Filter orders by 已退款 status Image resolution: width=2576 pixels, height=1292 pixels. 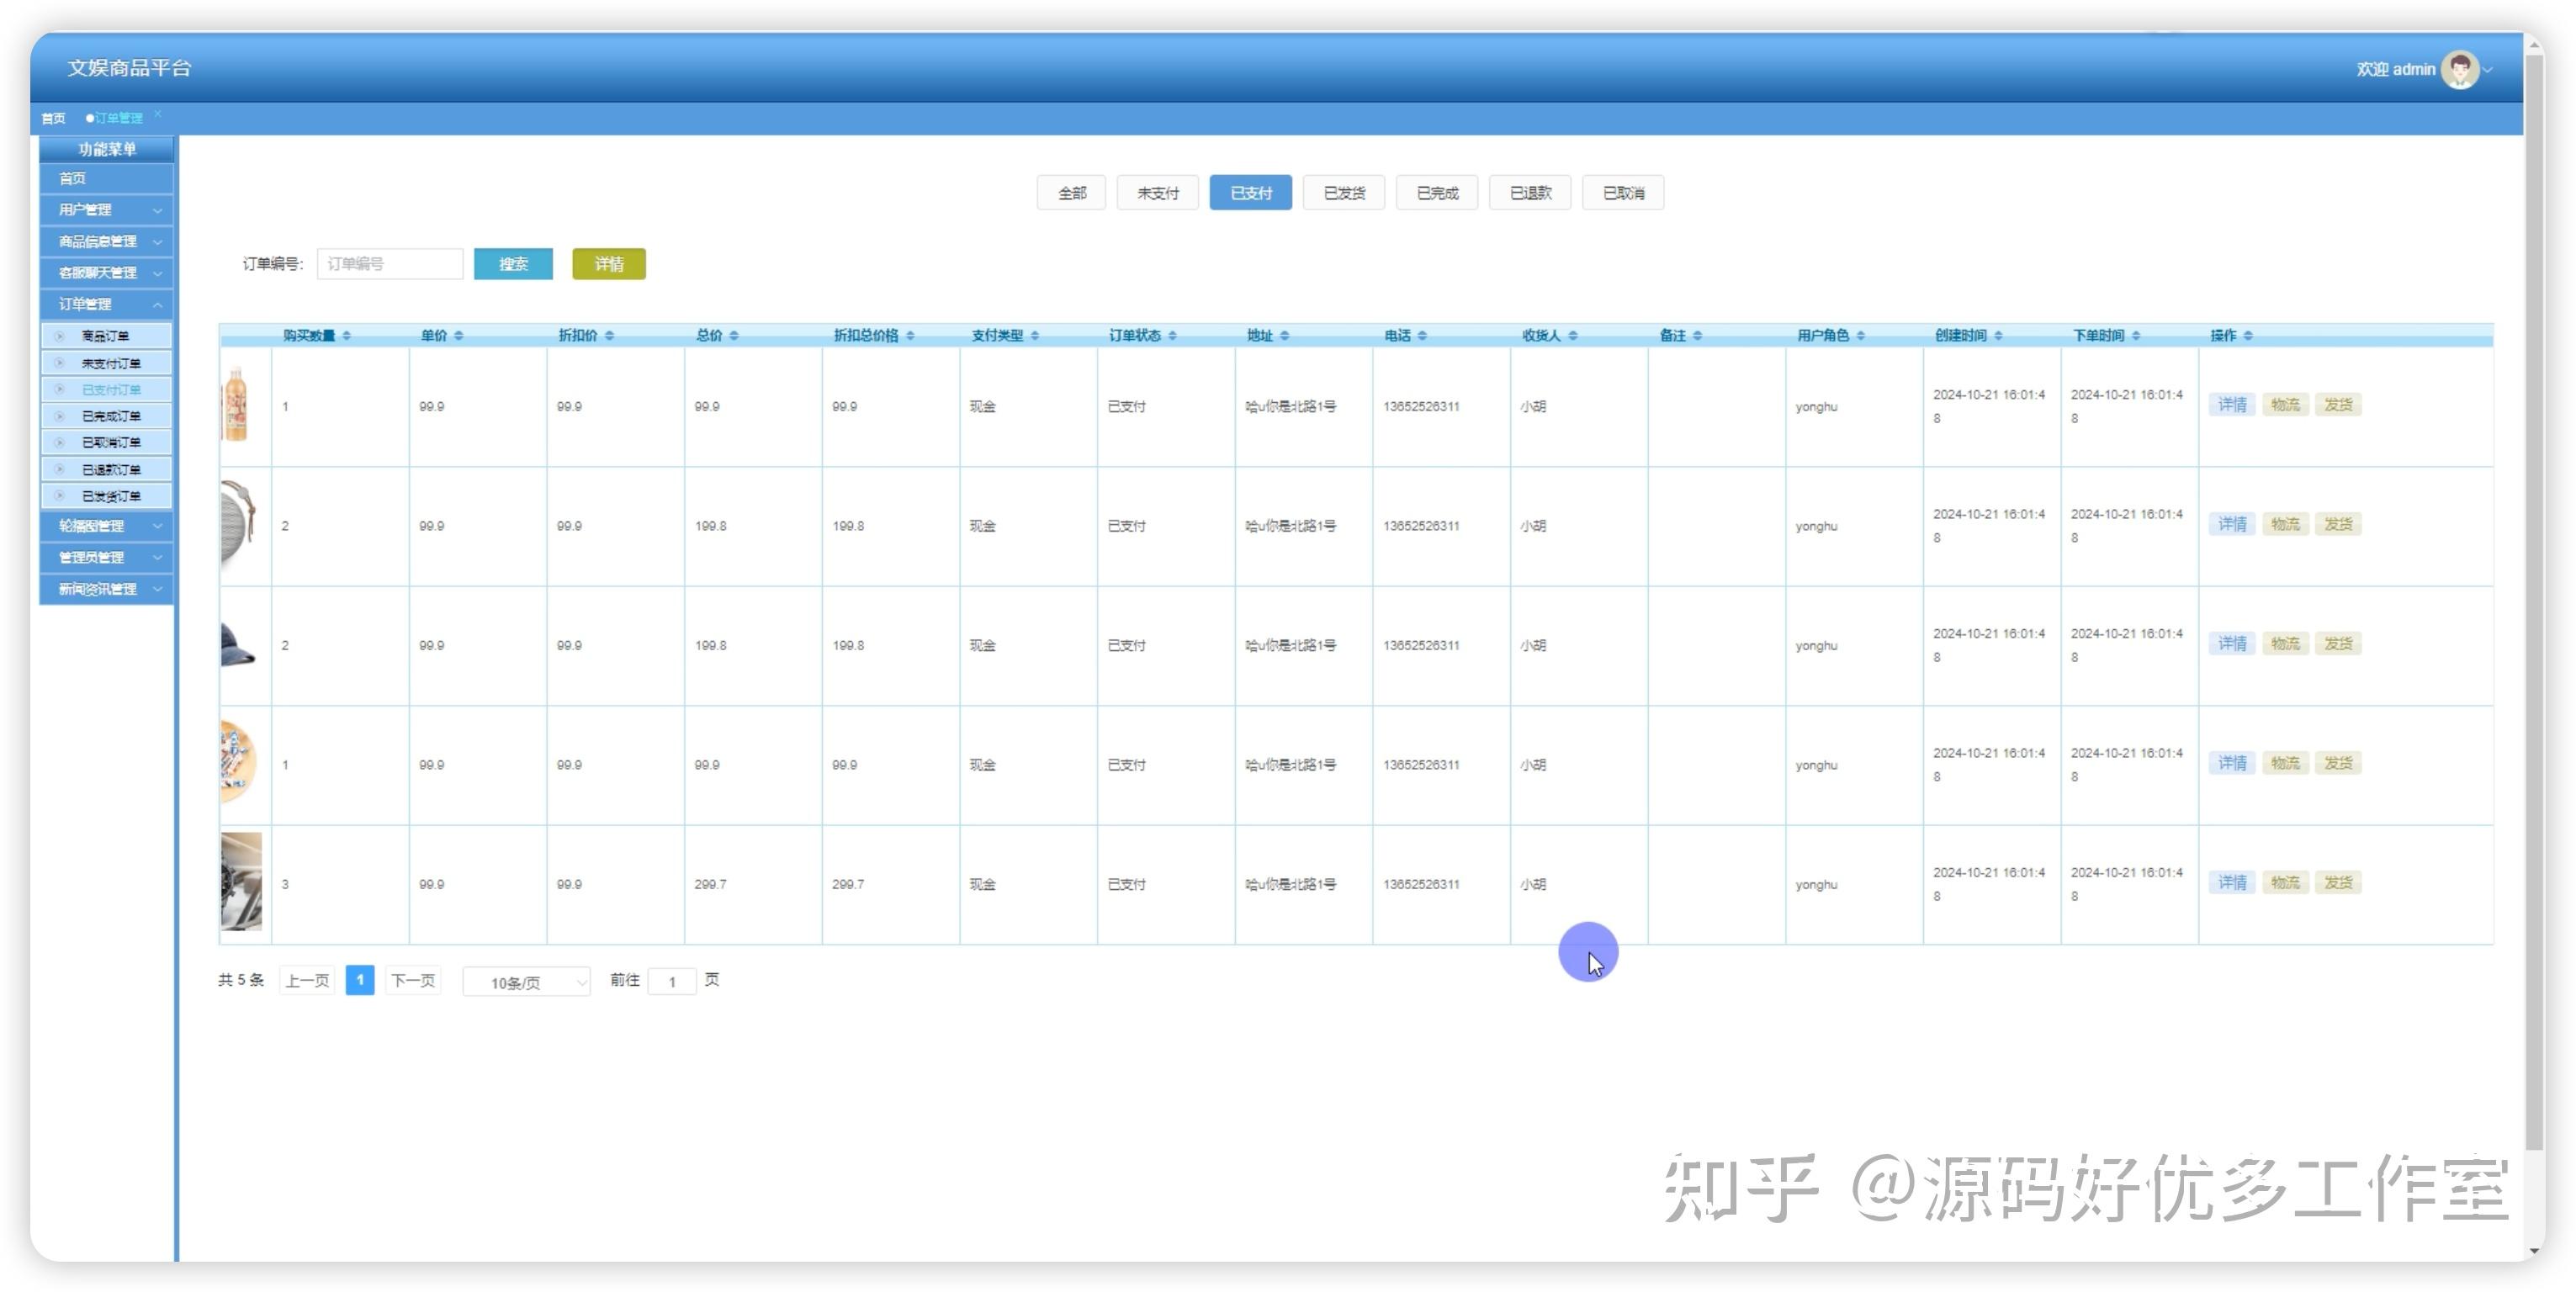pos(1530,192)
